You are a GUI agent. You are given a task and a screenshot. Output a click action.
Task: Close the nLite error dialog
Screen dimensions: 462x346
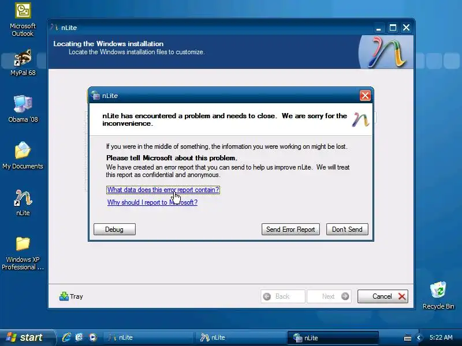coord(365,96)
